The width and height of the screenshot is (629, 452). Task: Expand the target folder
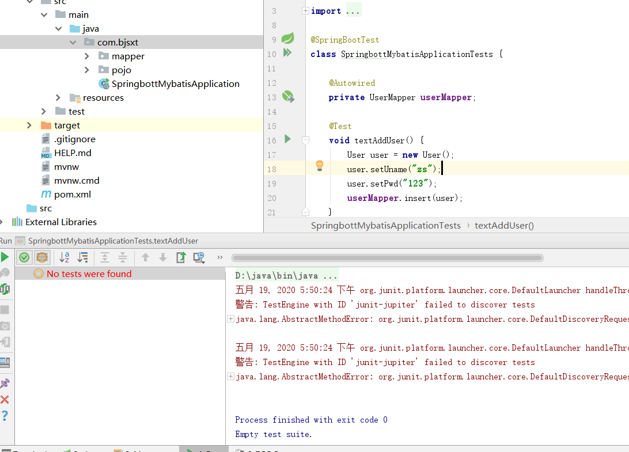pyautogui.click(x=29, y=125)
